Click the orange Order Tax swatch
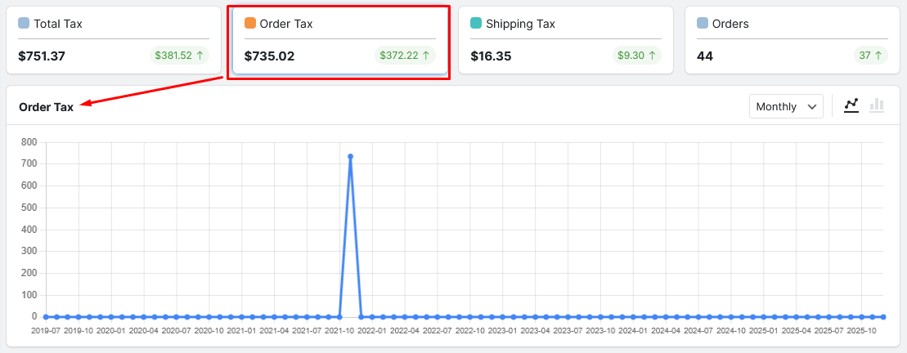This screenshot has width=907, height=353. pyautogui.click(x=250, y=24)
